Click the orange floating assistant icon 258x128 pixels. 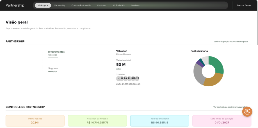247,111
